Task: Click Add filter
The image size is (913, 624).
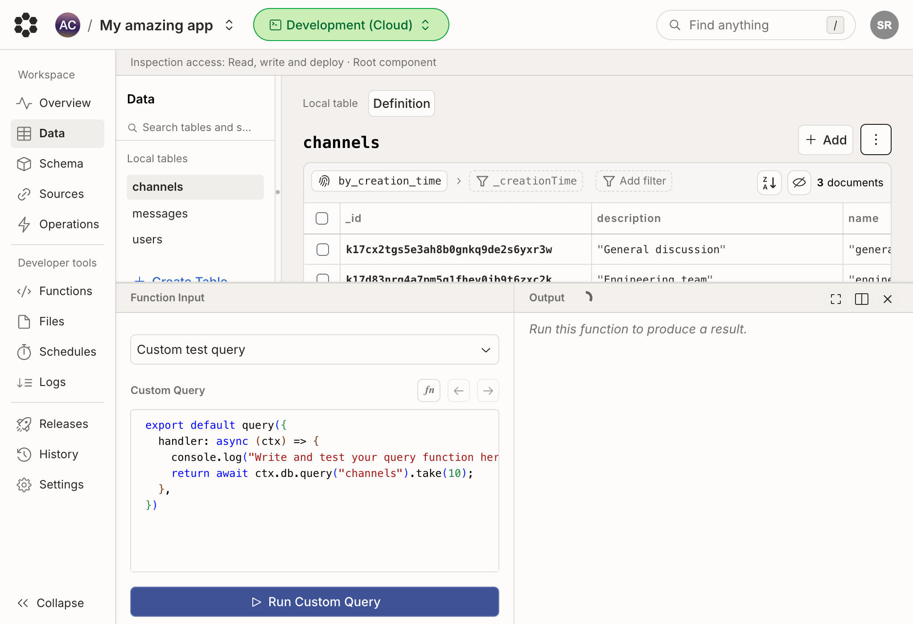Action: click(634, 181)
